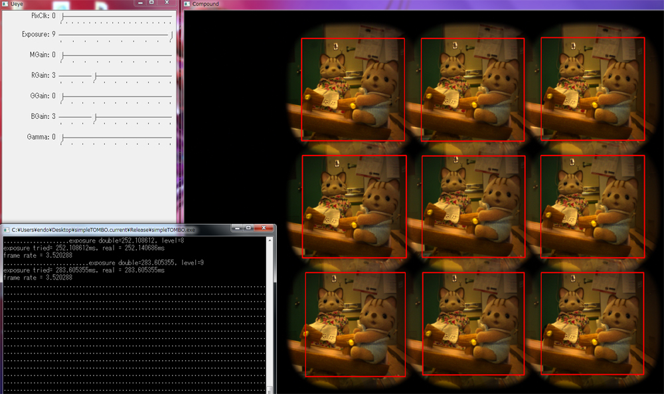Click the top-right sub-image in Compound window
This screenshot has width=664, height=394.
593,89
